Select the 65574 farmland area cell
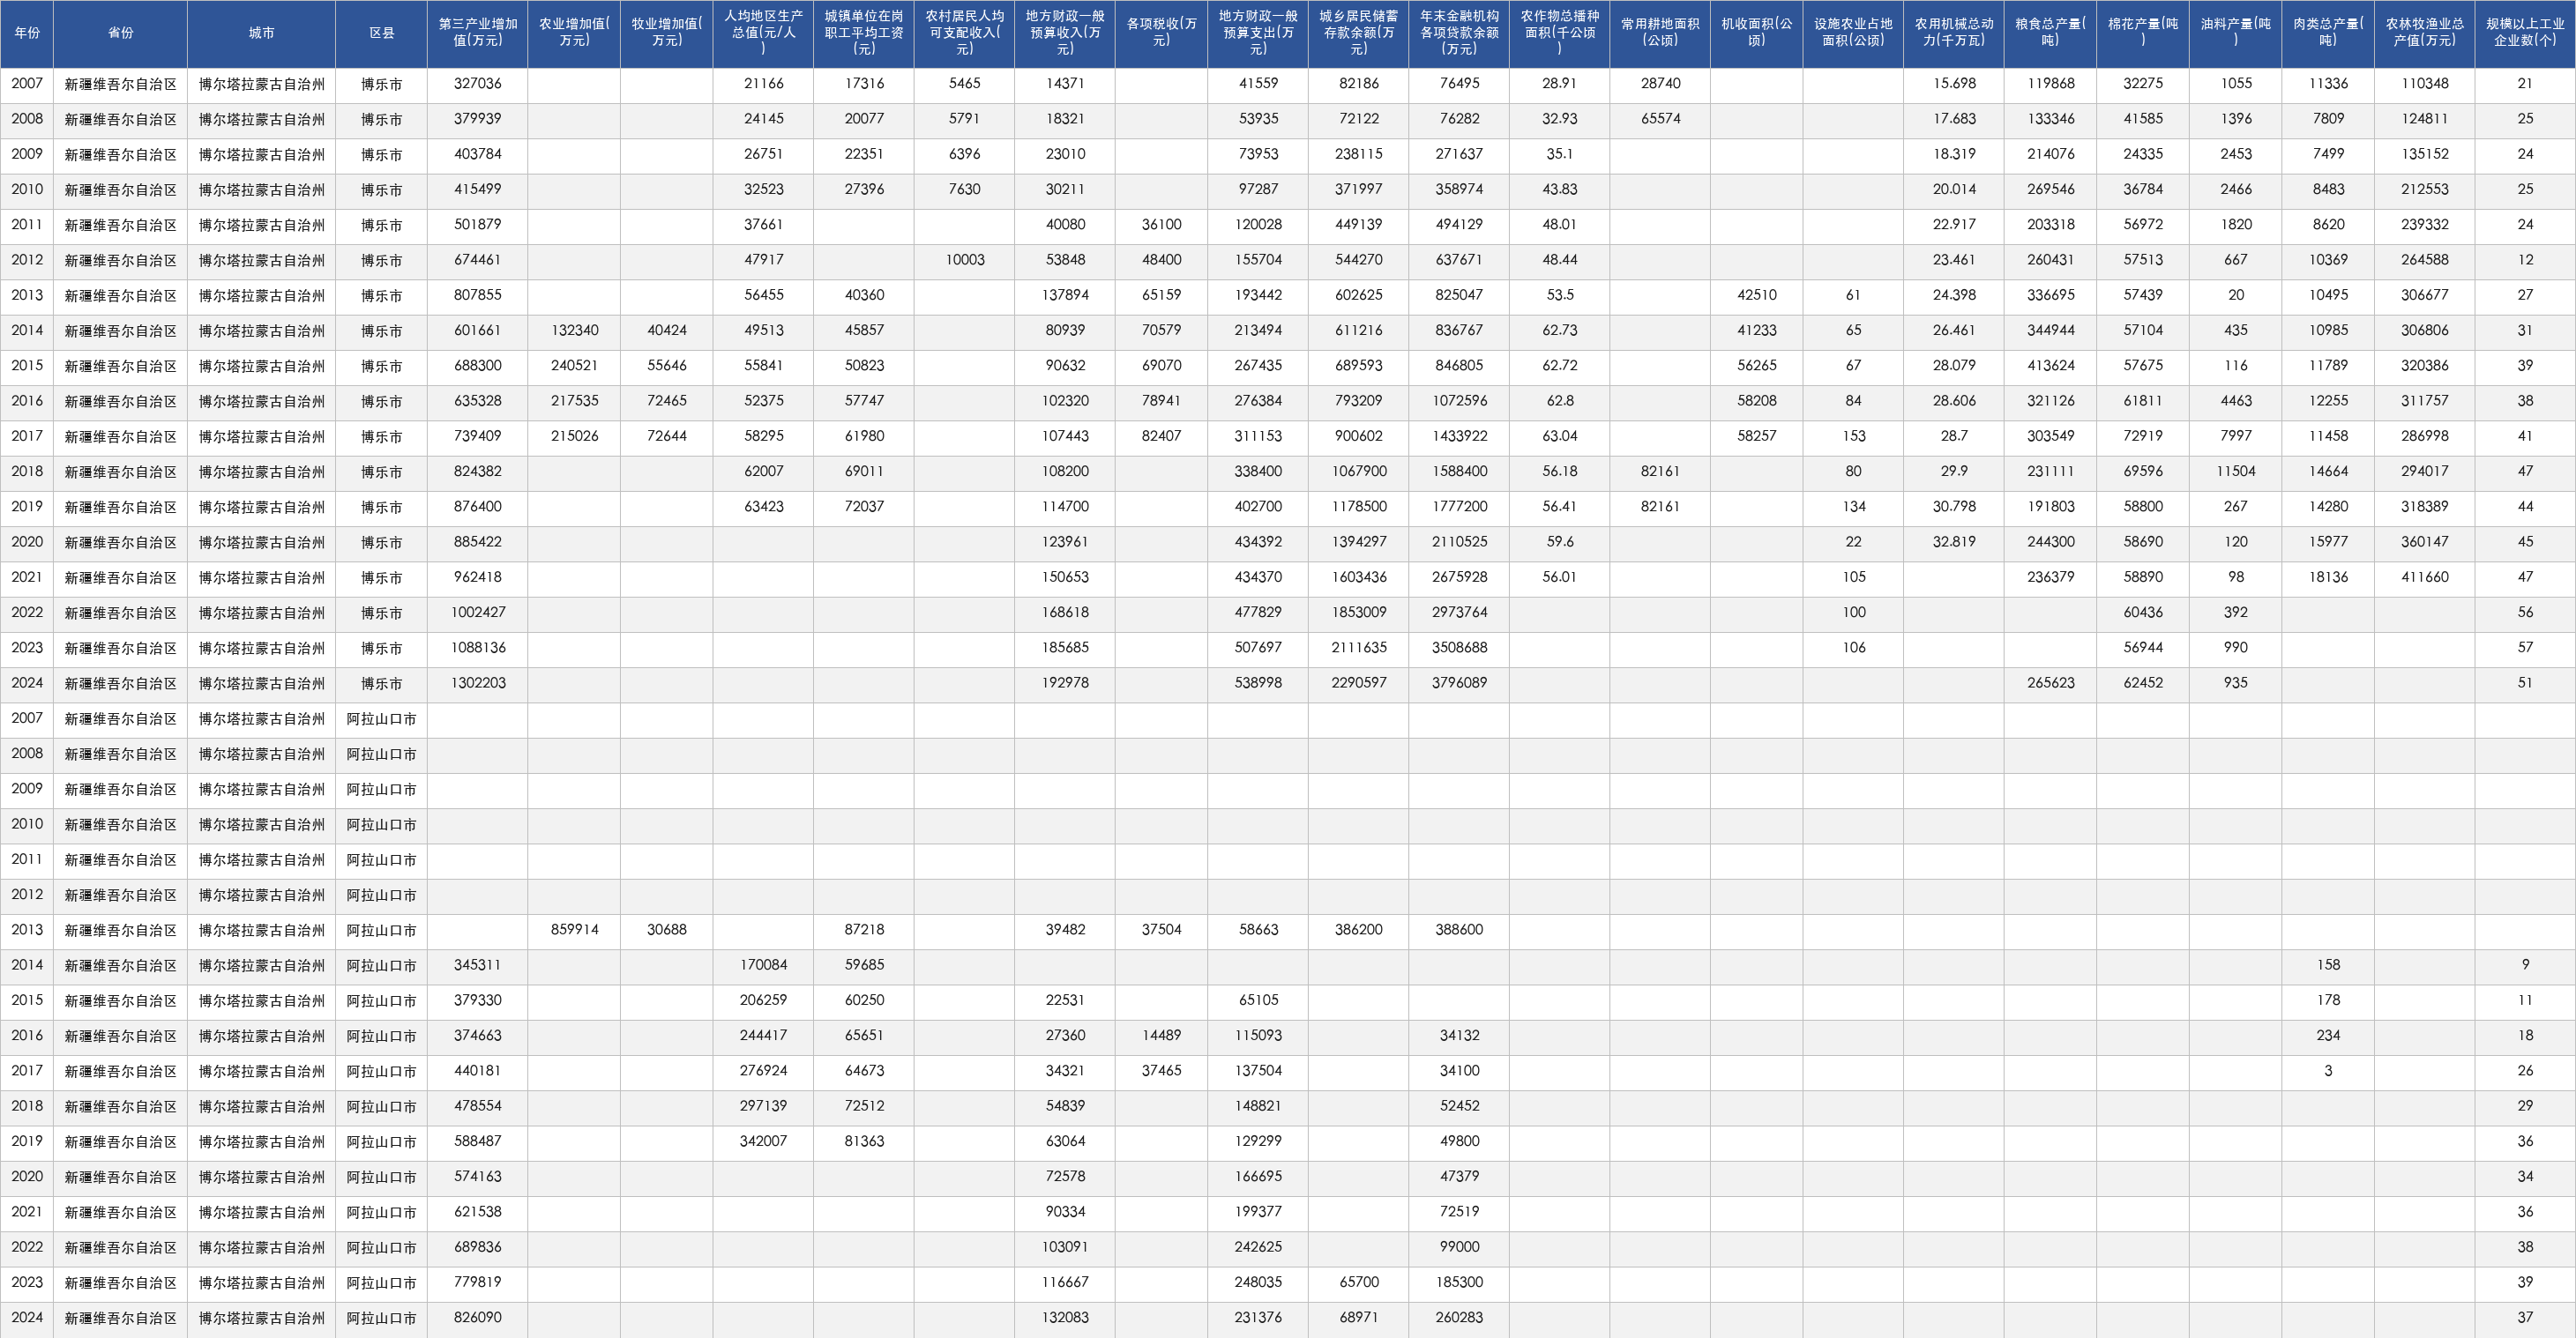2576x1338 pixels. 1660,119
